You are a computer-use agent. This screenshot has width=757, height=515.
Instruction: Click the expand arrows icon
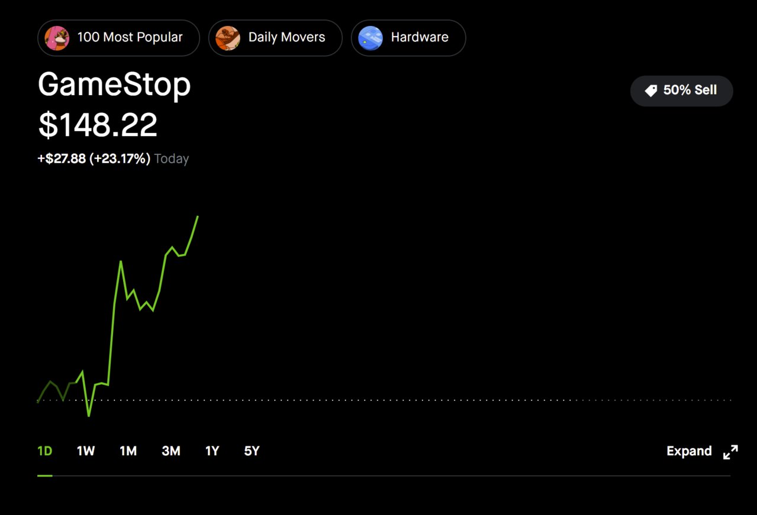pos(731,452)
